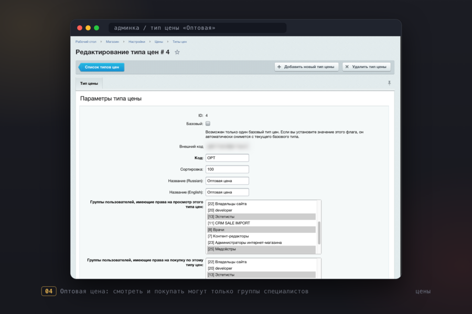Select [8] Врачи group

tap(261, 230)
